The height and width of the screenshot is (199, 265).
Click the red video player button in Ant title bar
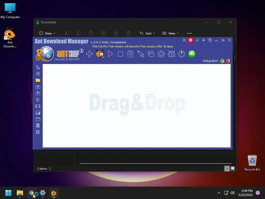pos(190,40)
